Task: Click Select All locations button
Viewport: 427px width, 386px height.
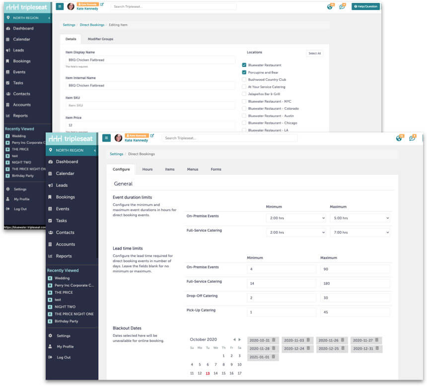Action: [x=314, y=54]
